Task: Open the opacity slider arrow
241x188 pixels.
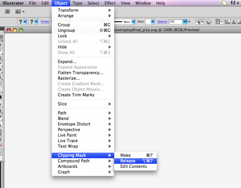Action: click(x=185, y=22)
